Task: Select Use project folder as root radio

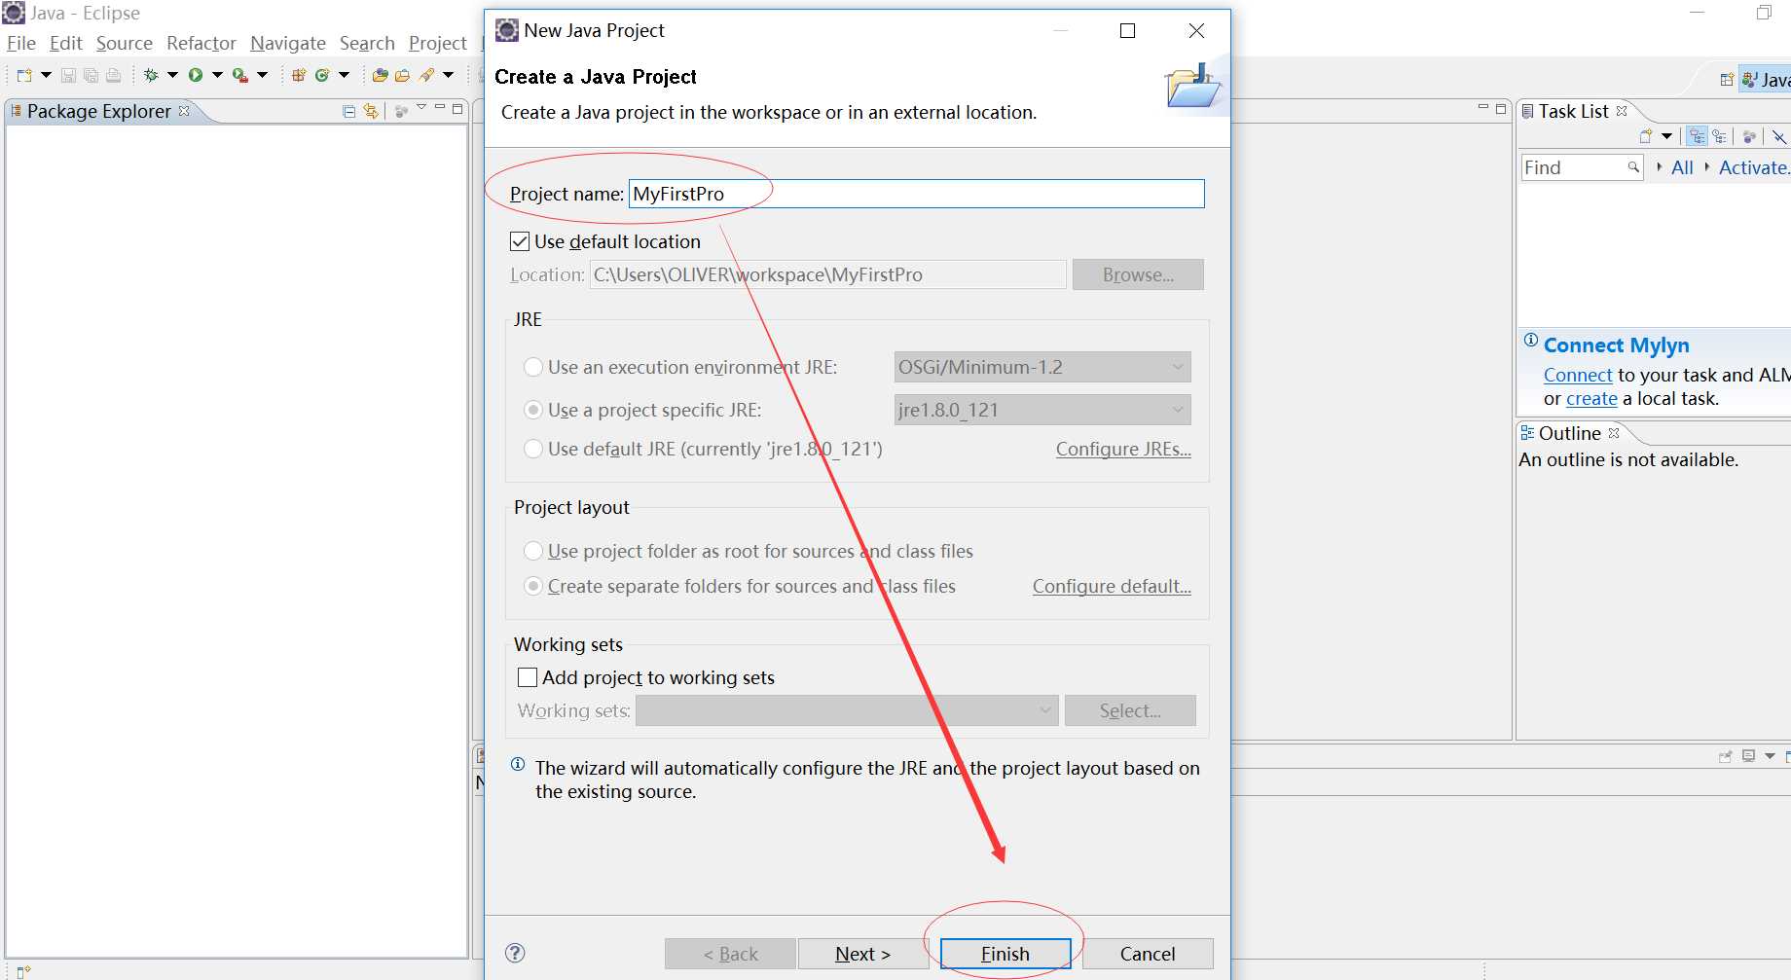Action: click(533, 551)
